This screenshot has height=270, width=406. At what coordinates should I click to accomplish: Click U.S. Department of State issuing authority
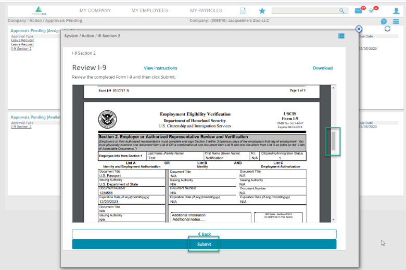119,184
